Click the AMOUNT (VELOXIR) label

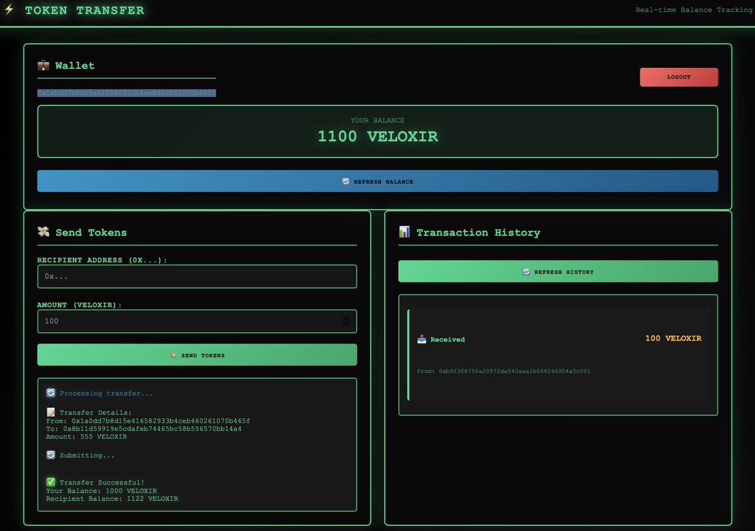pyautogui.click(x=79, y=305)
